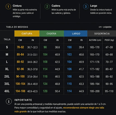Select the yellow CINTURA column header
This screenshot has height=115, width=116.
27,34
